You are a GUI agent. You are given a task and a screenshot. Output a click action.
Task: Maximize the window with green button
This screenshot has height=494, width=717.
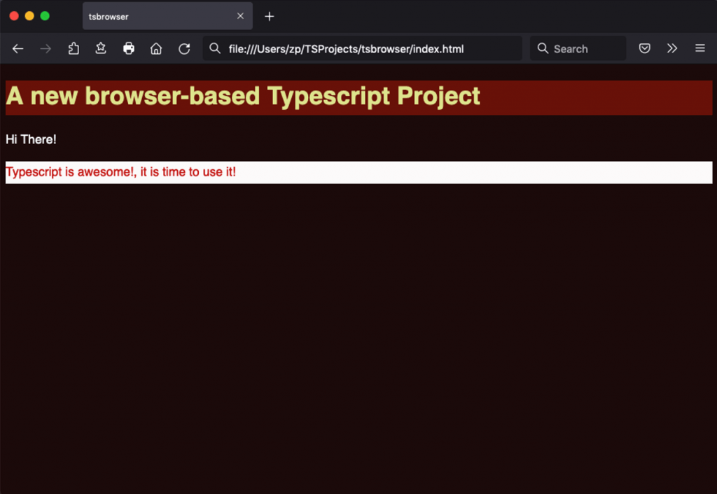click(45, 16)
